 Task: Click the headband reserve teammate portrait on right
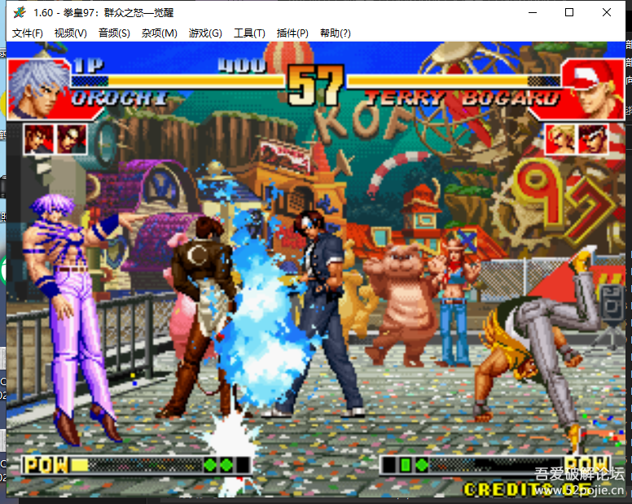tap(593, 139)
